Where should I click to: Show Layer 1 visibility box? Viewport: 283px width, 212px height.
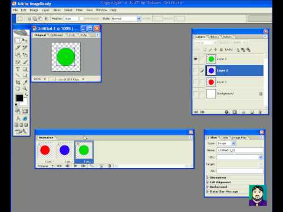(x=196, y=82)
